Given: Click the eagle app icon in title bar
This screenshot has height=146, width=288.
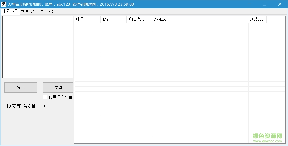Looking at the screenshot, I should [3, 4].
